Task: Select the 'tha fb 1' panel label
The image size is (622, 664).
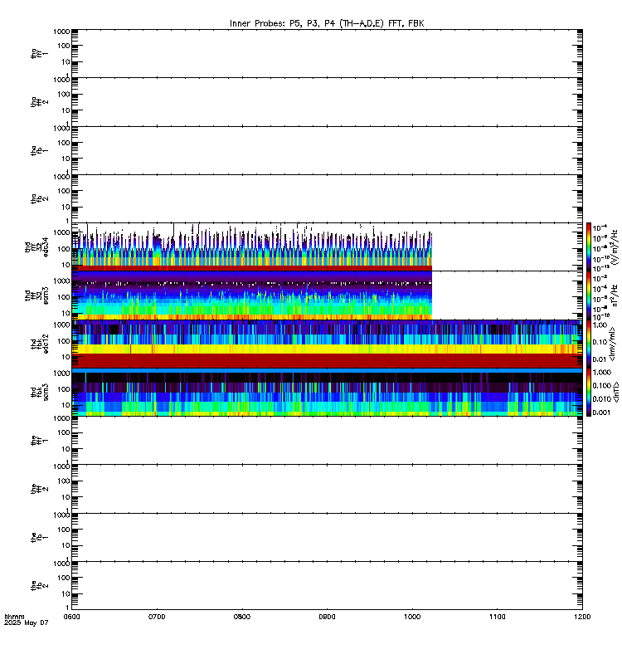Action: coord(39,151)
